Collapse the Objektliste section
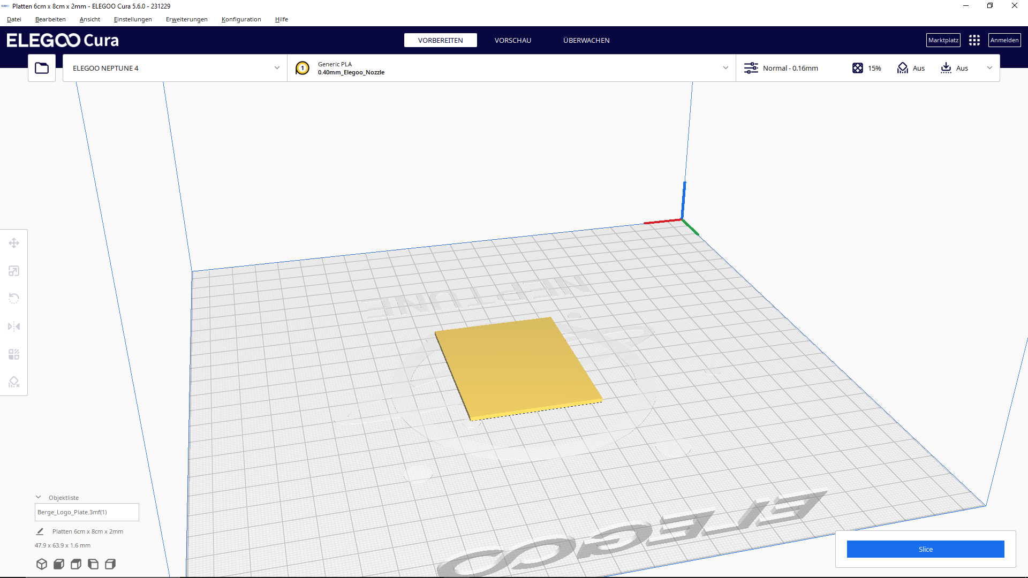The image size is (1028, 578). click(x=39, y=497)
